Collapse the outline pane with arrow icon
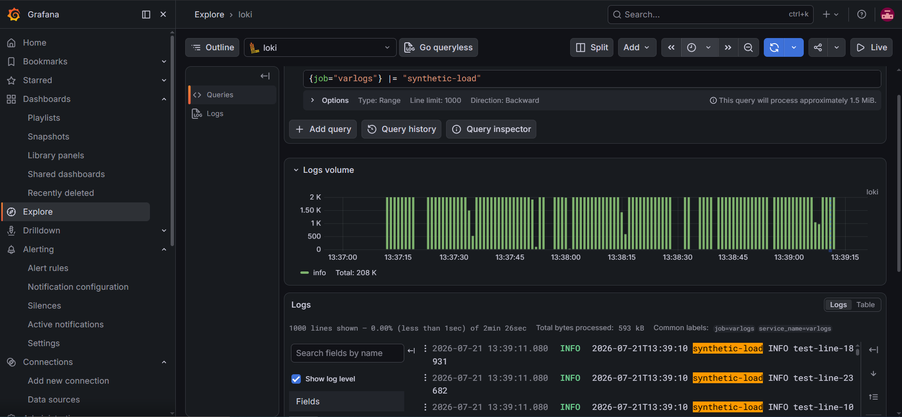The image size is (902, 417). [x=265, y=76]
